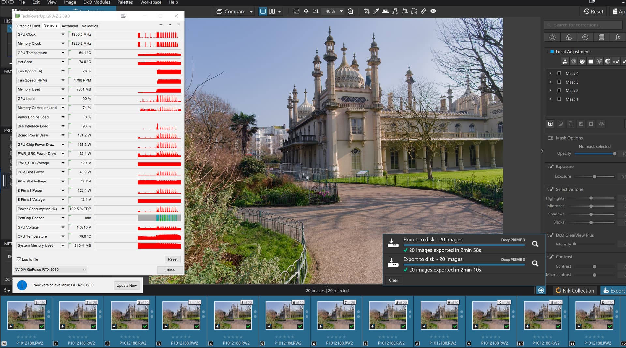Image resolution: width=626 pixels, height=348 pixels.
Task: Choose the graduated filter mask tool
Action: pyautogui.click(x=590, y=61)
